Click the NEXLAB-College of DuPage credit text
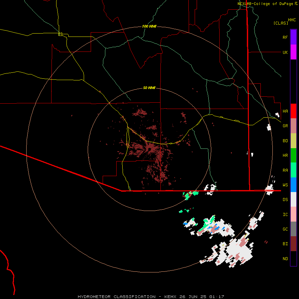 (x=265, y=4)
